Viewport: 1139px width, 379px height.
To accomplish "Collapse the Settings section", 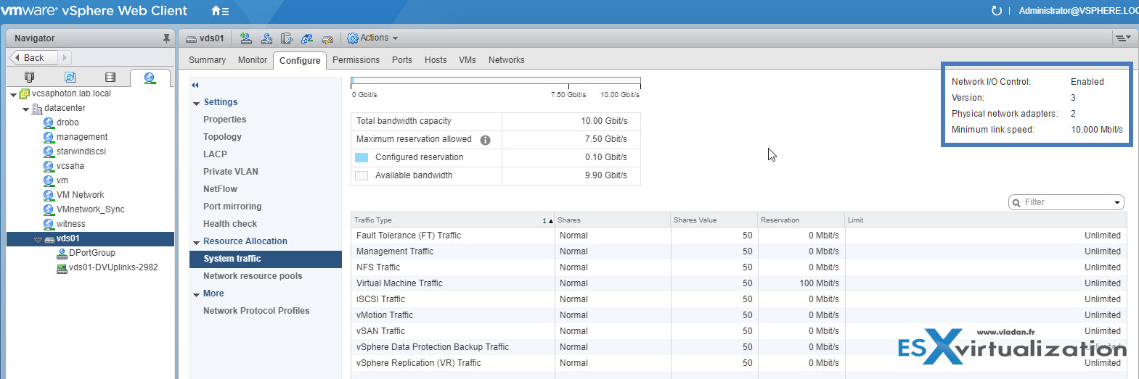I will pyautogui.click(x=197, y=103).
